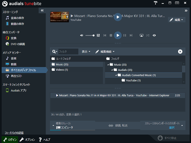
Task: Switch to the compact player view icon
Action: 177,3
